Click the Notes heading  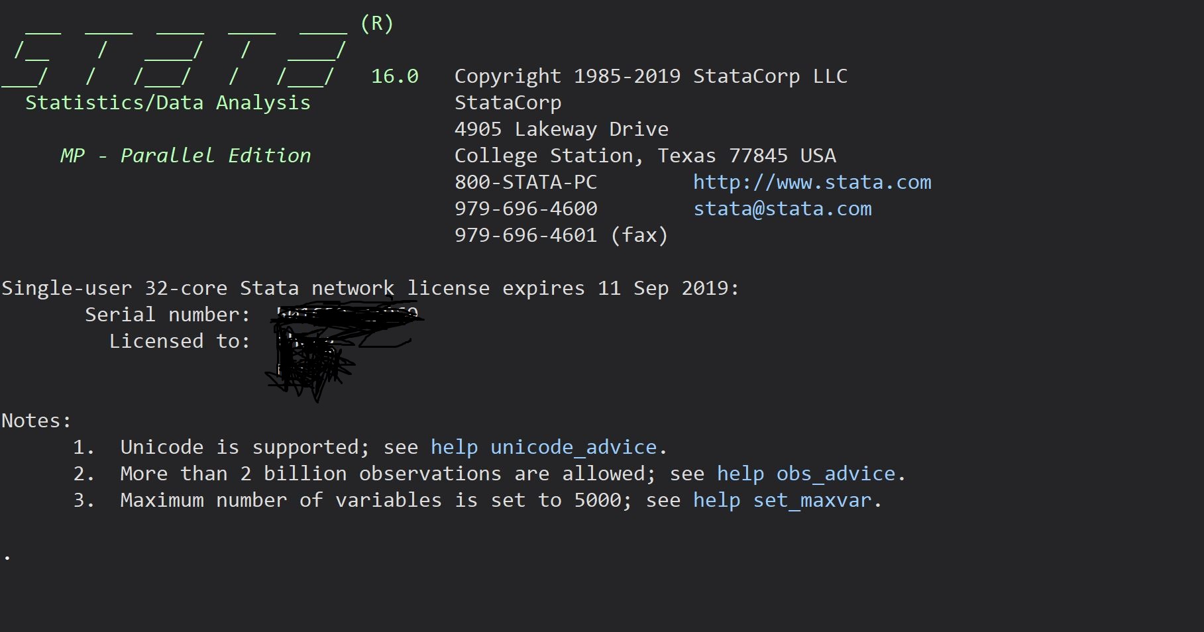point(36,421)
